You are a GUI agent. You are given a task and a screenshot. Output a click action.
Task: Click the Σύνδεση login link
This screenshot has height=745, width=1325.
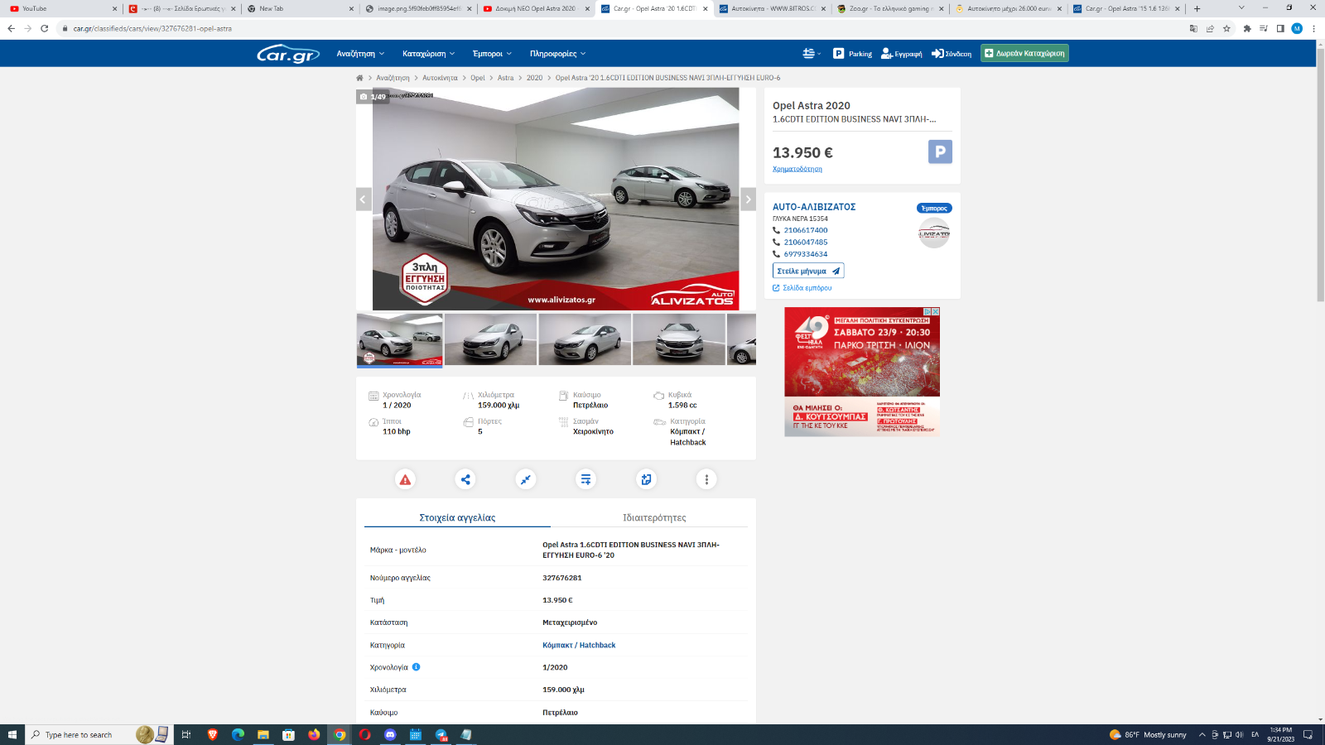tap(952, 54)
